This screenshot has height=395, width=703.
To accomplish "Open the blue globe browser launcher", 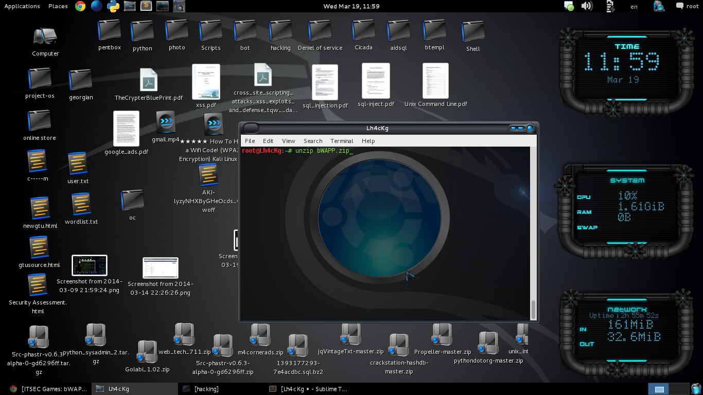I will [x=96, y=6].
